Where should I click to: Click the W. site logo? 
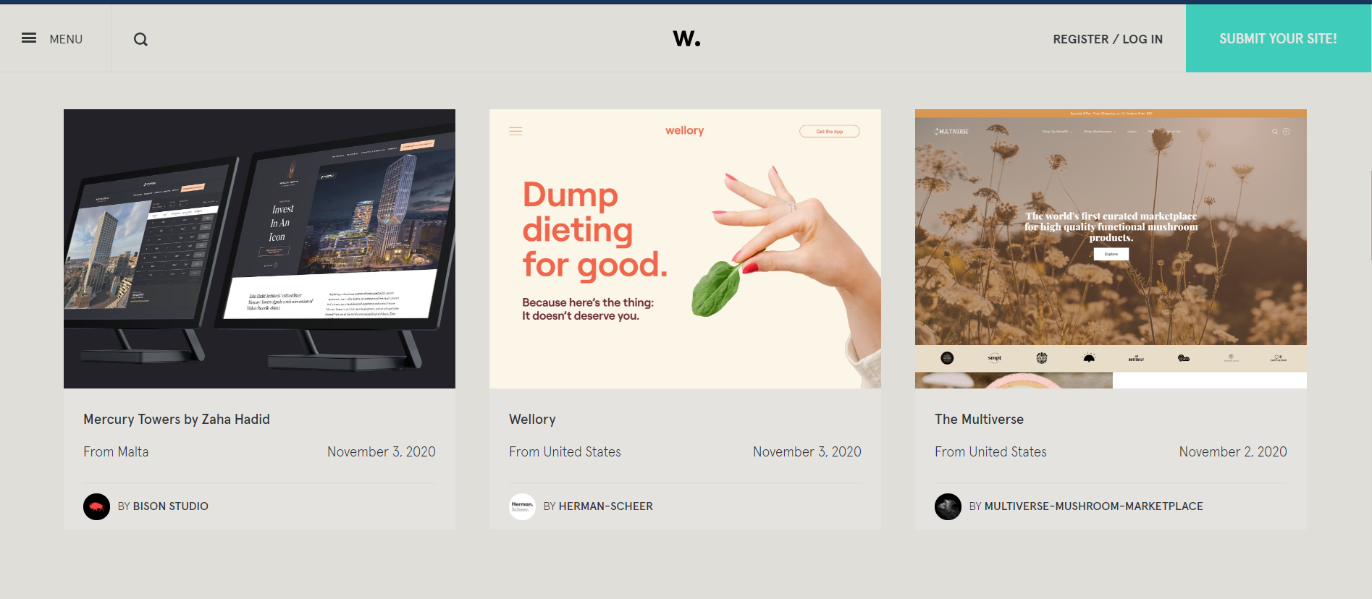[x=686, y=38]
